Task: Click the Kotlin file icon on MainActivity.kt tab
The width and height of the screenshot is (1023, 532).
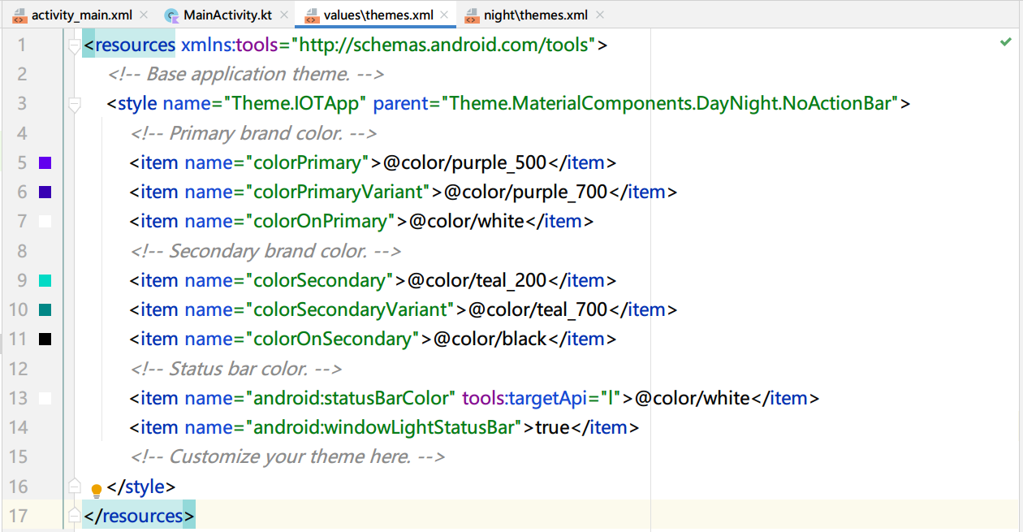Action: point(171,15)
